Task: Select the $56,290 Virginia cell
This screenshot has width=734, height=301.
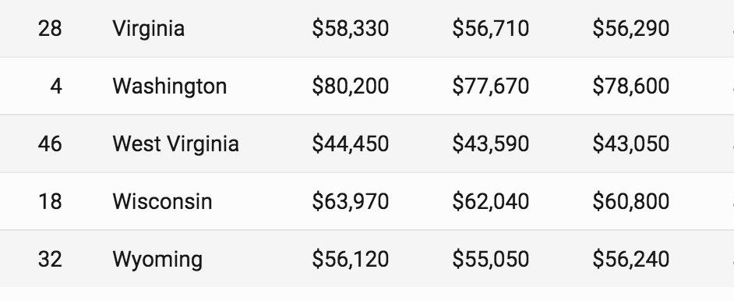Action: point(630,29)
